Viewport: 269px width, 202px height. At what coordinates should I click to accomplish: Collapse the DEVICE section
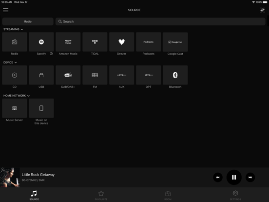10,62
